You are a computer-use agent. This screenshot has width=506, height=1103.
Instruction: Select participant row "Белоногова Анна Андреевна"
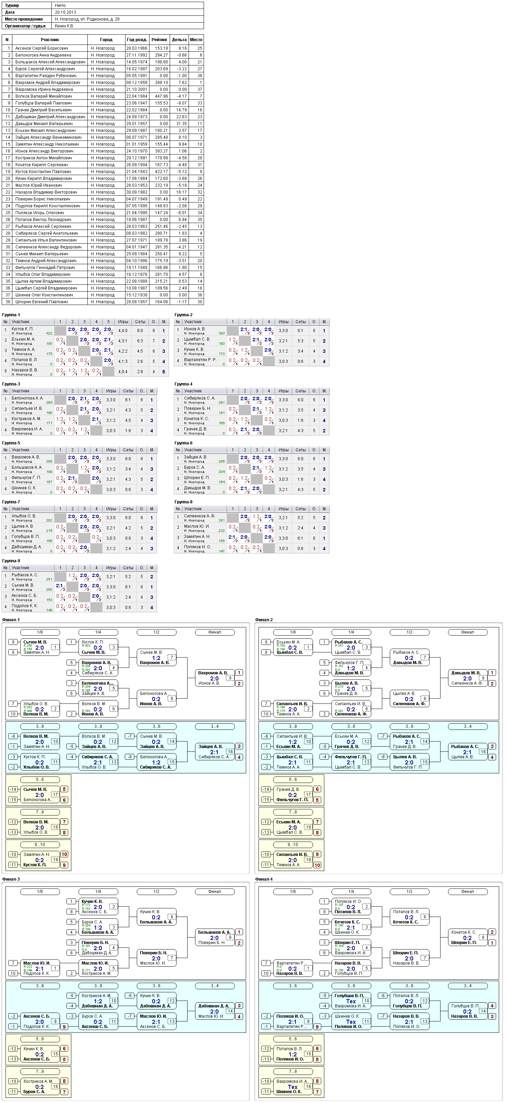click(x=103, y=55)
